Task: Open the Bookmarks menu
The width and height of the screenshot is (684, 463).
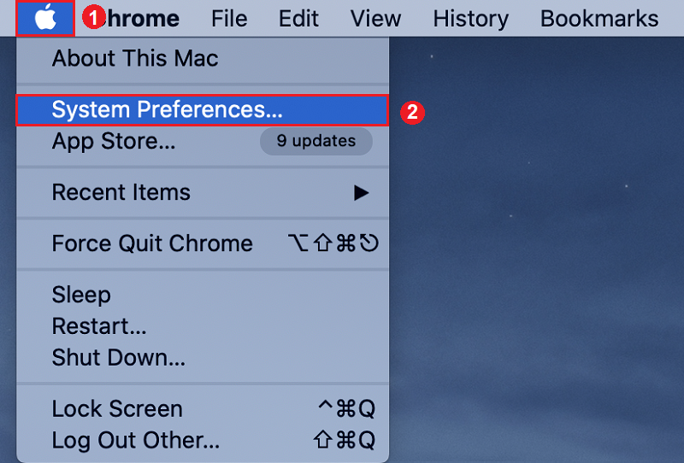Action: (x=599, y=18)
